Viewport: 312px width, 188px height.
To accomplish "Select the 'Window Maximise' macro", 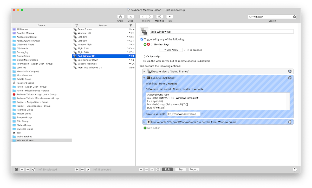I will tap(104, 64).
